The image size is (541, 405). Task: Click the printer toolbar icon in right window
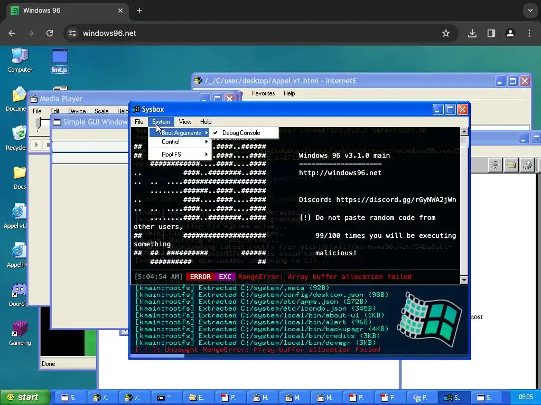(x=527, y=165)
